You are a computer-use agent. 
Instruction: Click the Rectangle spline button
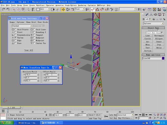(x=159, y=36)
